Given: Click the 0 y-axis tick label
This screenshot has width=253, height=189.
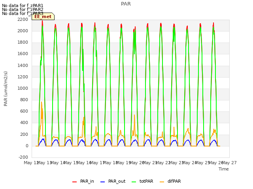Looking at the screenshot, I should tap(27, 146).
